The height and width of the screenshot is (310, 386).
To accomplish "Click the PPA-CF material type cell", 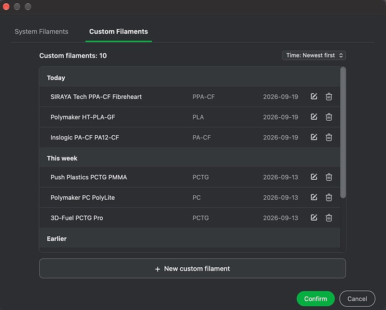I will 204,97.
